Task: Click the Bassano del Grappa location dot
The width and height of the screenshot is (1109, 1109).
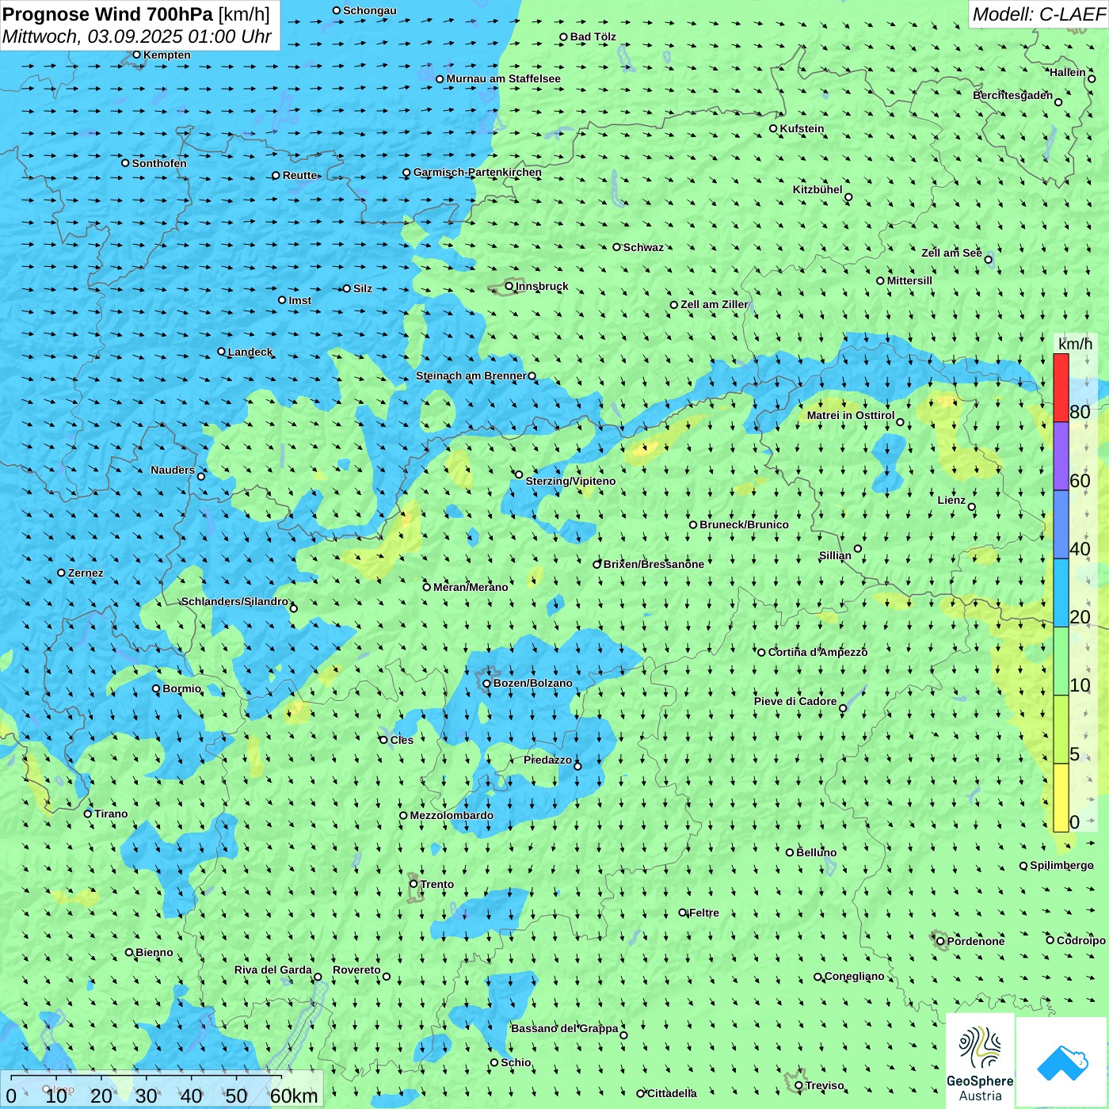Action: click(x=623, y=1035)
